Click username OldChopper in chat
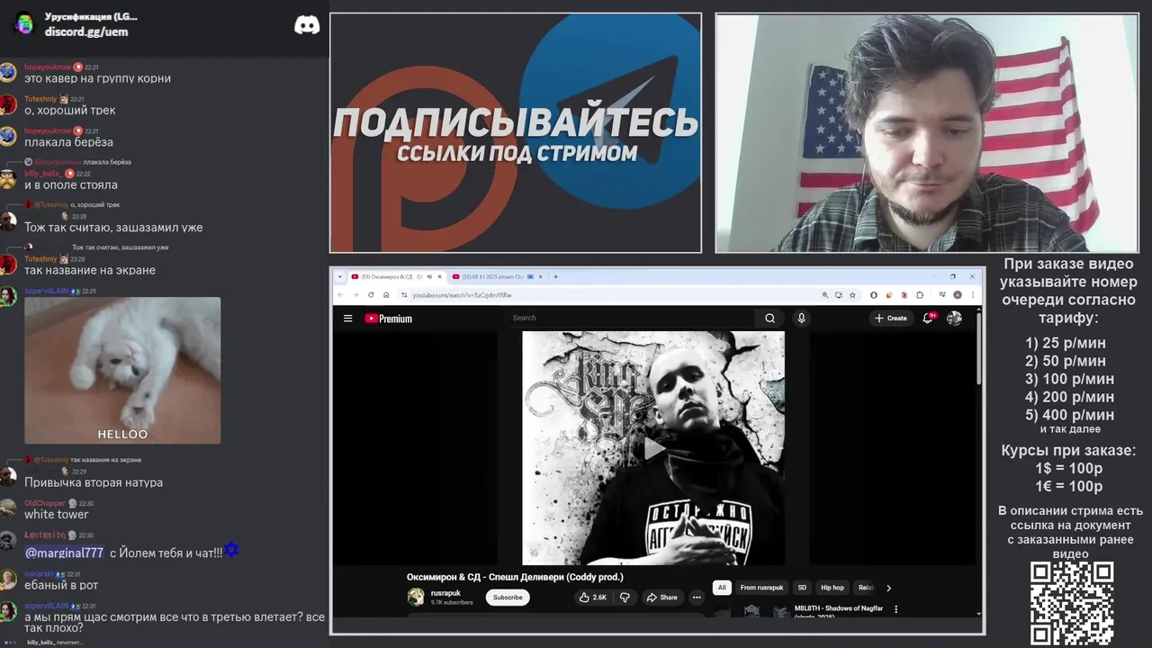This screenshot has width=1152, height=648. tap(44, 503)
